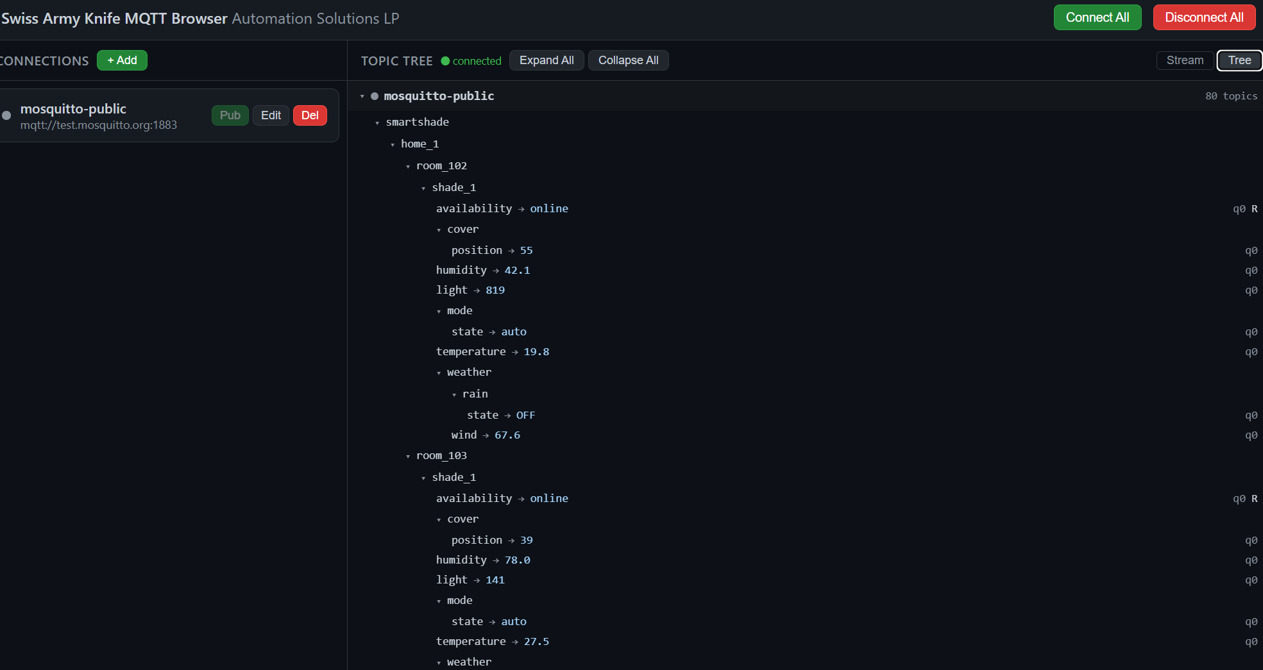Collapse shade_1 under room_102
Screen dimensions: 1263x670
coord(423,188)
